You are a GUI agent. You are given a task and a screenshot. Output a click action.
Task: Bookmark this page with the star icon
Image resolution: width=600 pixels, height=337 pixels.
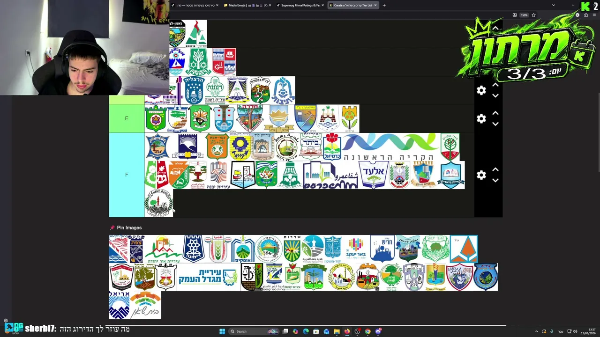[533, 15]
